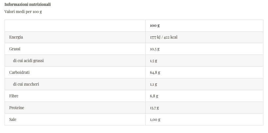The image size is (268, 133).
Task: Select the Sale row label
Action: (13, 120)
